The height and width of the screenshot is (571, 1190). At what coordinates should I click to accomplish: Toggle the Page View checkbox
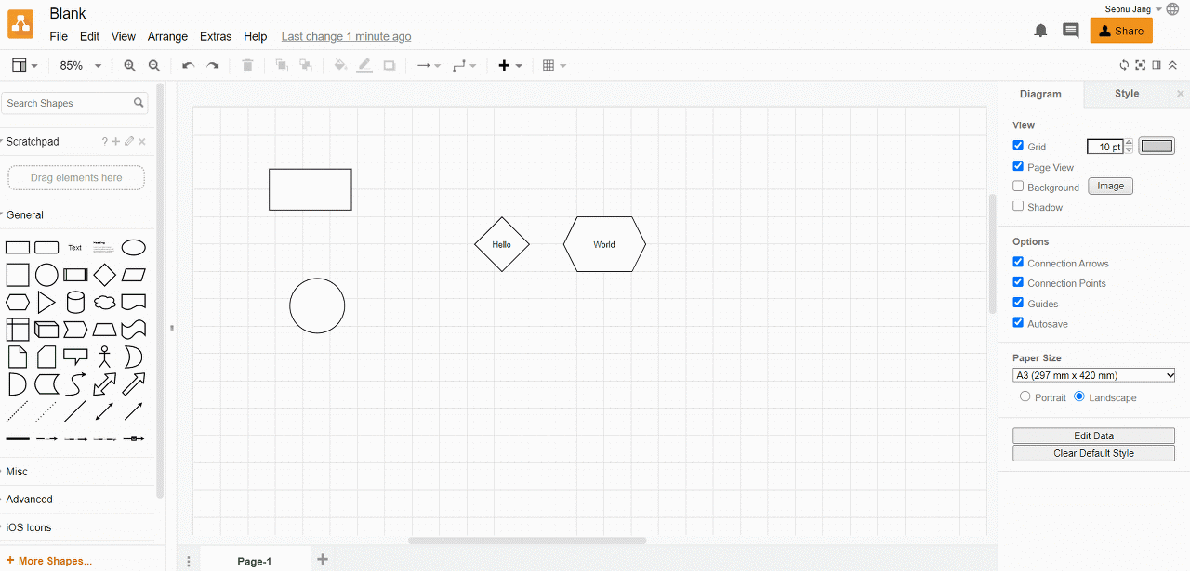(1018, 166)
